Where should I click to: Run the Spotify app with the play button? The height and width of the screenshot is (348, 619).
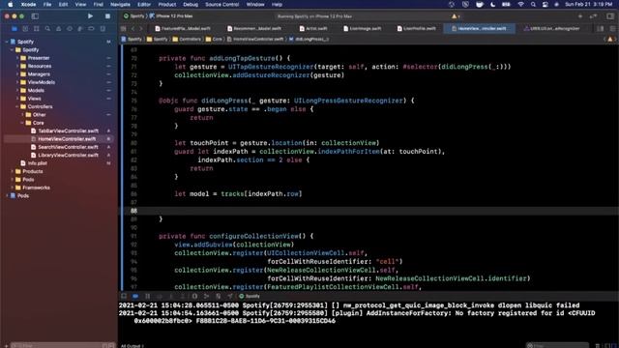[90, 16]
